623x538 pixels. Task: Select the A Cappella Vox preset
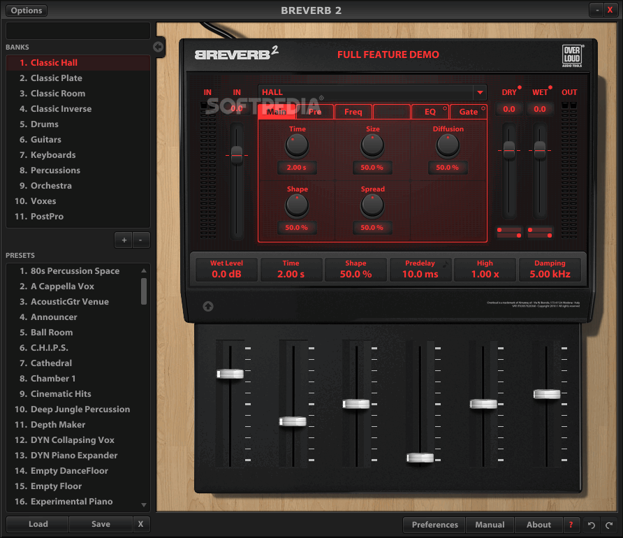[73, 286]
